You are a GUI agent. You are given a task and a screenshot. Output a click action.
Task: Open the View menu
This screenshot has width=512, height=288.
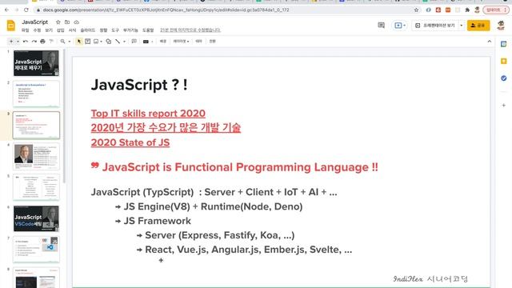[49, 30]
